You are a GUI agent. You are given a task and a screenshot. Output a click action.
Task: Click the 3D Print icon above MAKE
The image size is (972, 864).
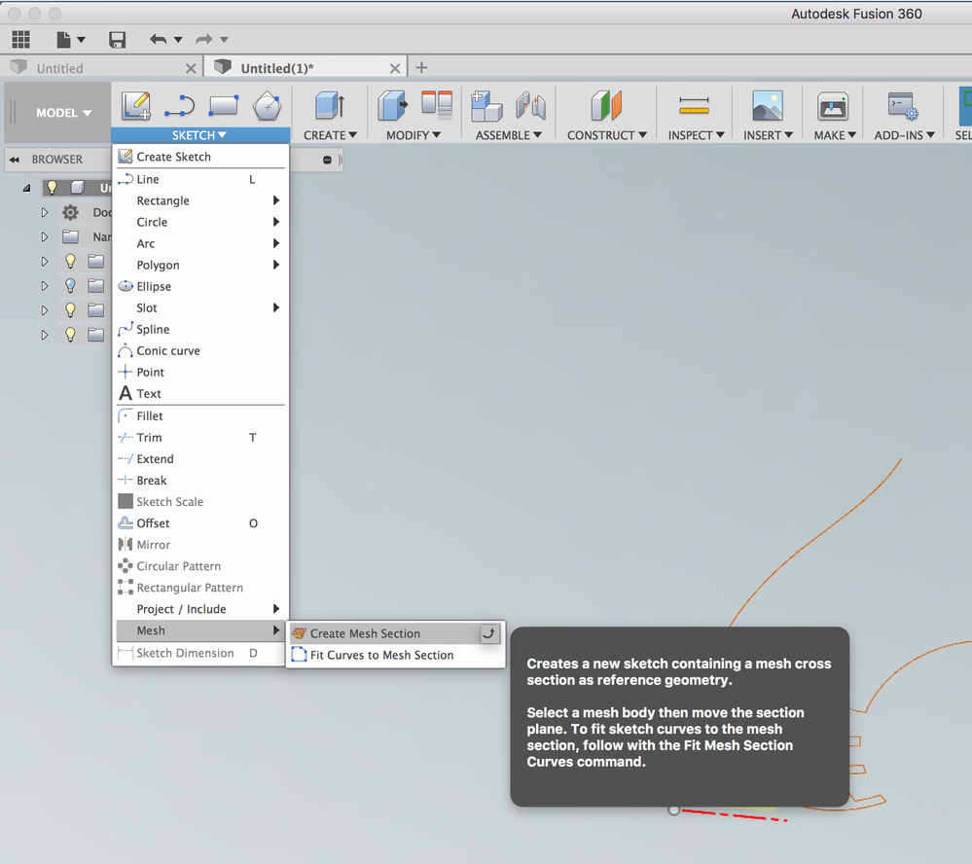point(833,105)
